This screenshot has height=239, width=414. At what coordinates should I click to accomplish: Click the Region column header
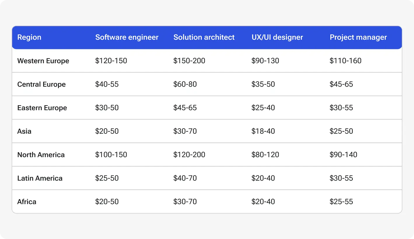(x=29, y=37)
